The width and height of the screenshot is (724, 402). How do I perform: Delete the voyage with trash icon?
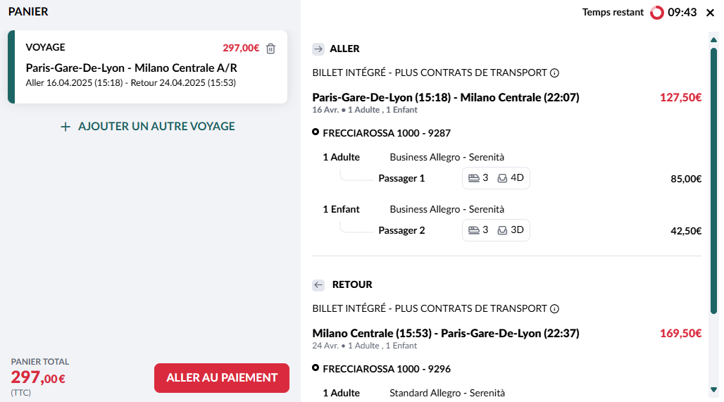pos(271,49)
